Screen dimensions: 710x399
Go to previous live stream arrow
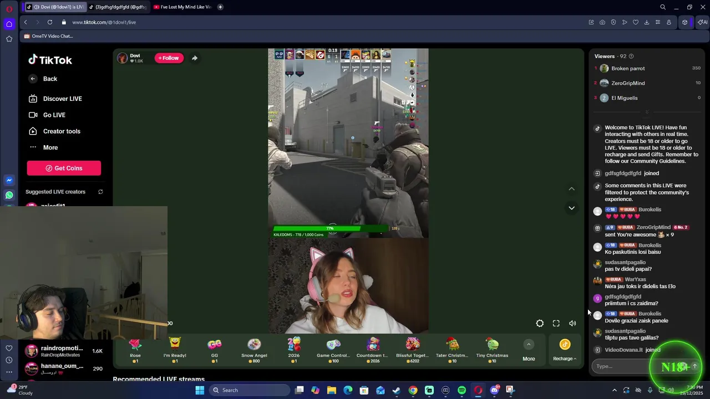tap(571, 189)
